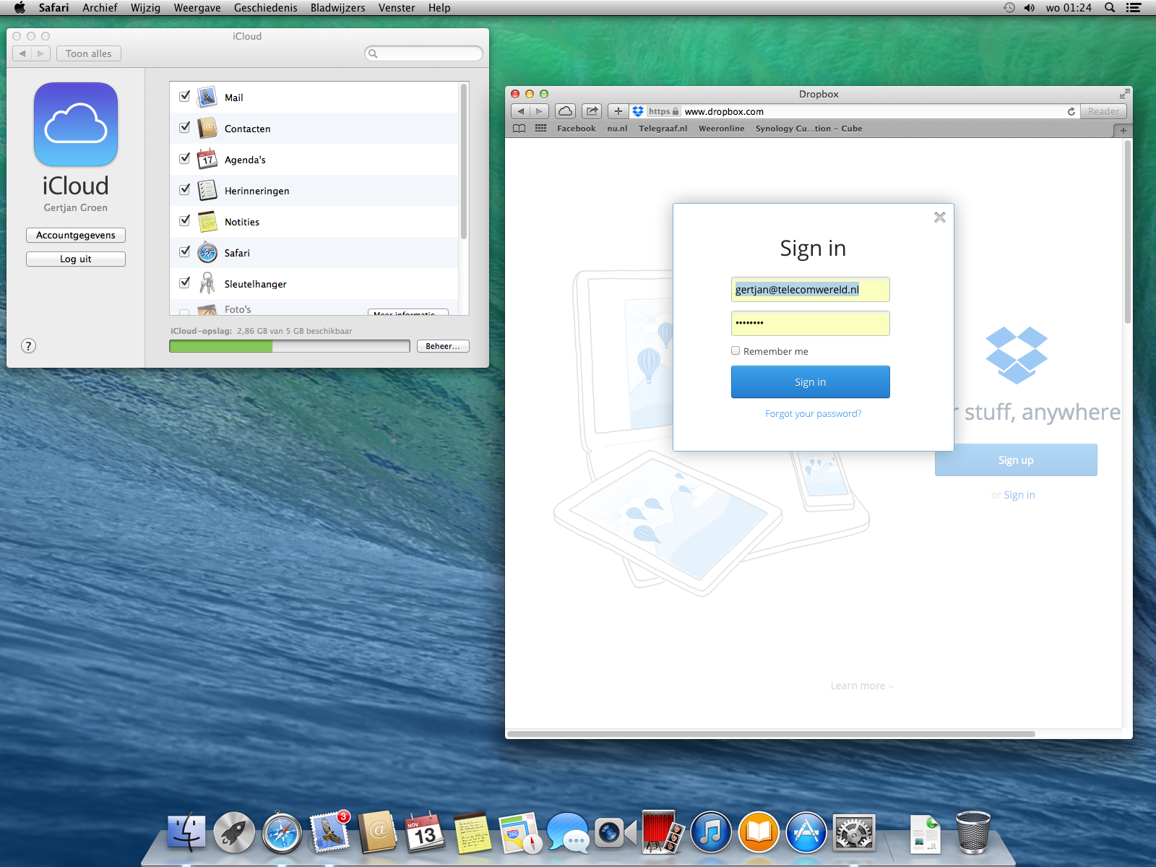Image resolution: width=1156 pixels, height=867 pixels.
Task: Open Finder from the dock
Action: click(x=186, y=833)
